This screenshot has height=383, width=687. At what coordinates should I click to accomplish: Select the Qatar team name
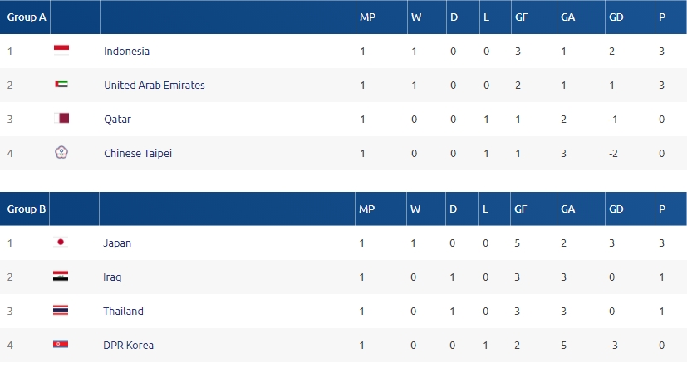coord(117,119)
